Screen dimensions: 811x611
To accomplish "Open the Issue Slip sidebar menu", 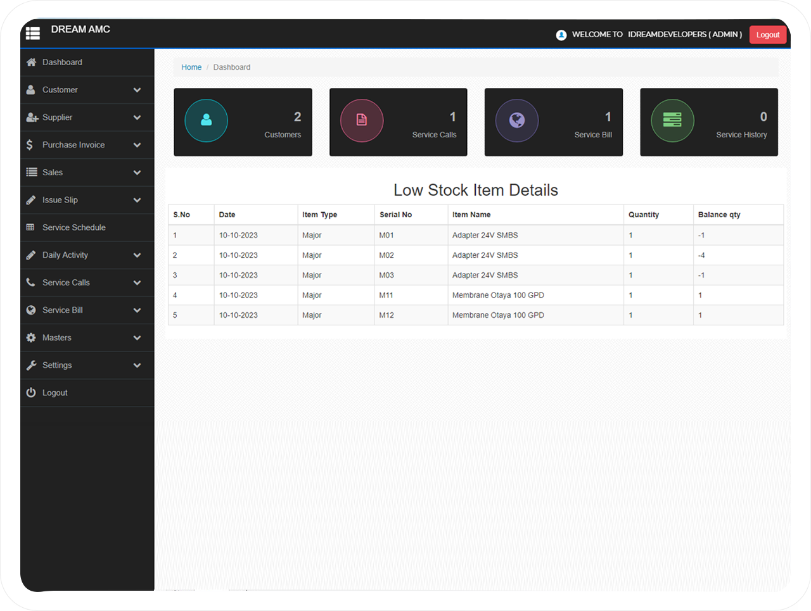I will pos(60,200).
